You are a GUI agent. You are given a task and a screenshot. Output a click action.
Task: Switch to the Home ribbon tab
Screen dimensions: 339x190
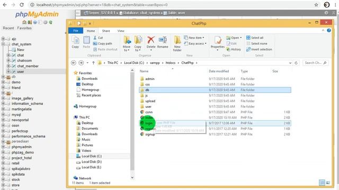click(x=91, y=31)
